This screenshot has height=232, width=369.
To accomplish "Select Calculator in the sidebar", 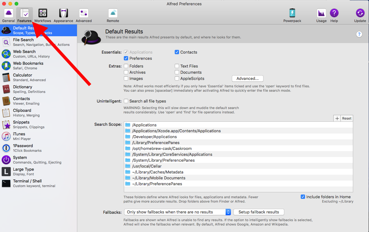I will (x=38, y=77).
